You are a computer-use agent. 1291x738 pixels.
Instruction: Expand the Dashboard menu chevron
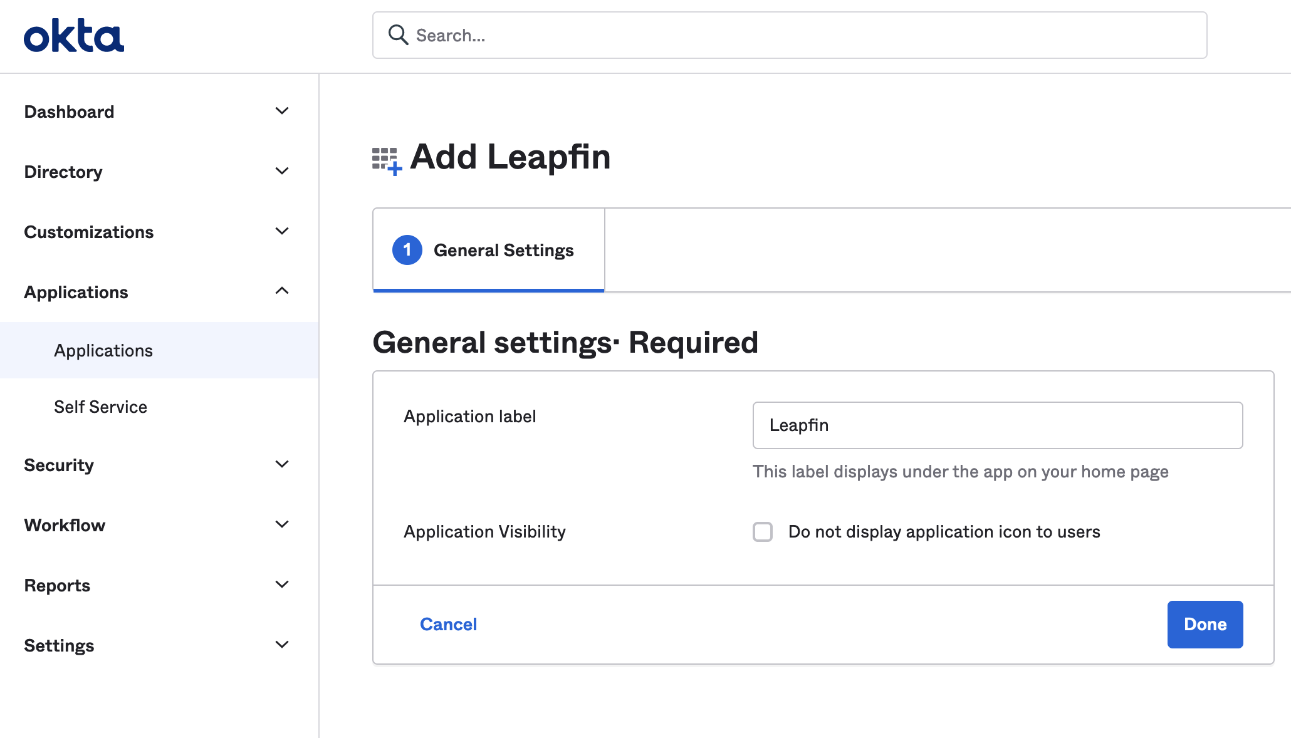282,111
